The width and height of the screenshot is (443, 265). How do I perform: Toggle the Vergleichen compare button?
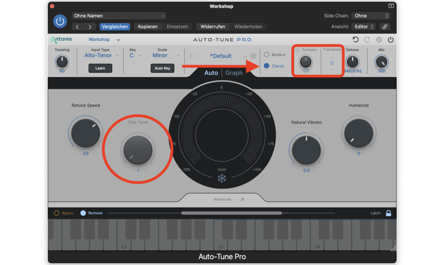[x=115, y=27]
